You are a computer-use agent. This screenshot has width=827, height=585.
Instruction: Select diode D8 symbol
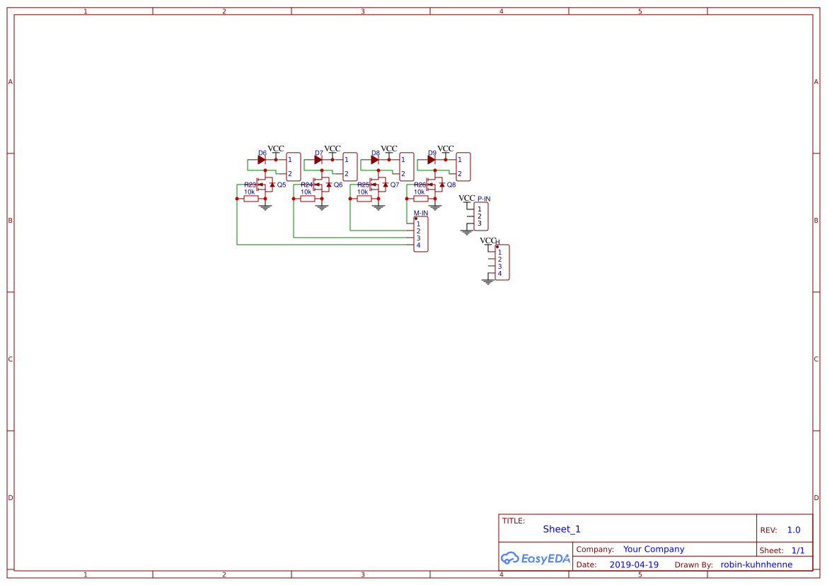375,159
